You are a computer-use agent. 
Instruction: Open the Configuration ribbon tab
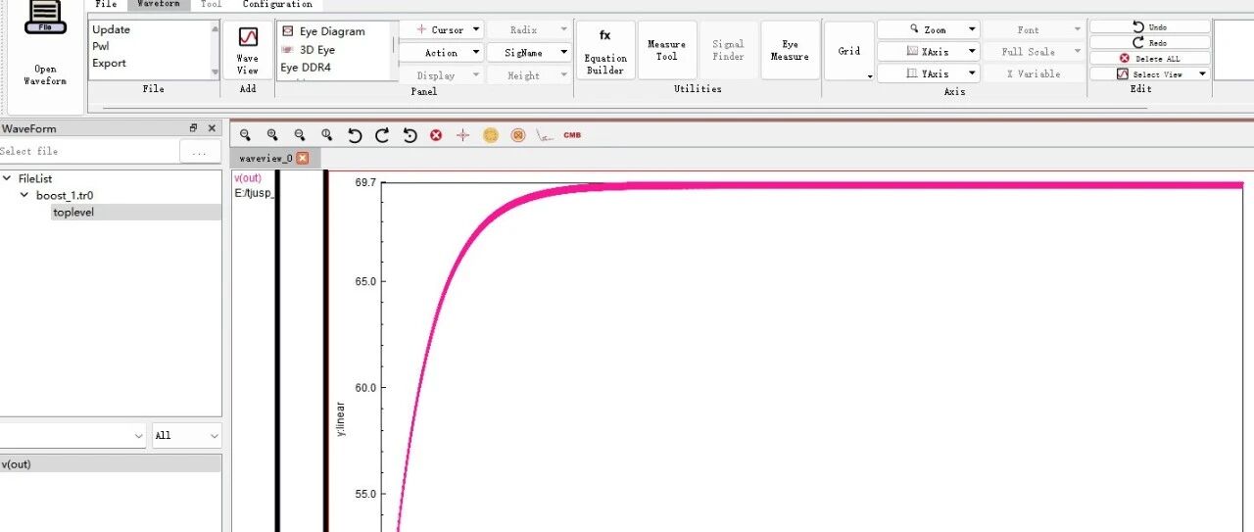point(277,5)
